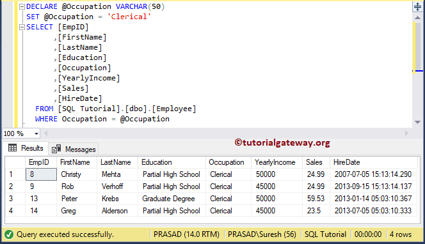Select the YearlyIncome column header
The image size is (425, 244).
277,162
